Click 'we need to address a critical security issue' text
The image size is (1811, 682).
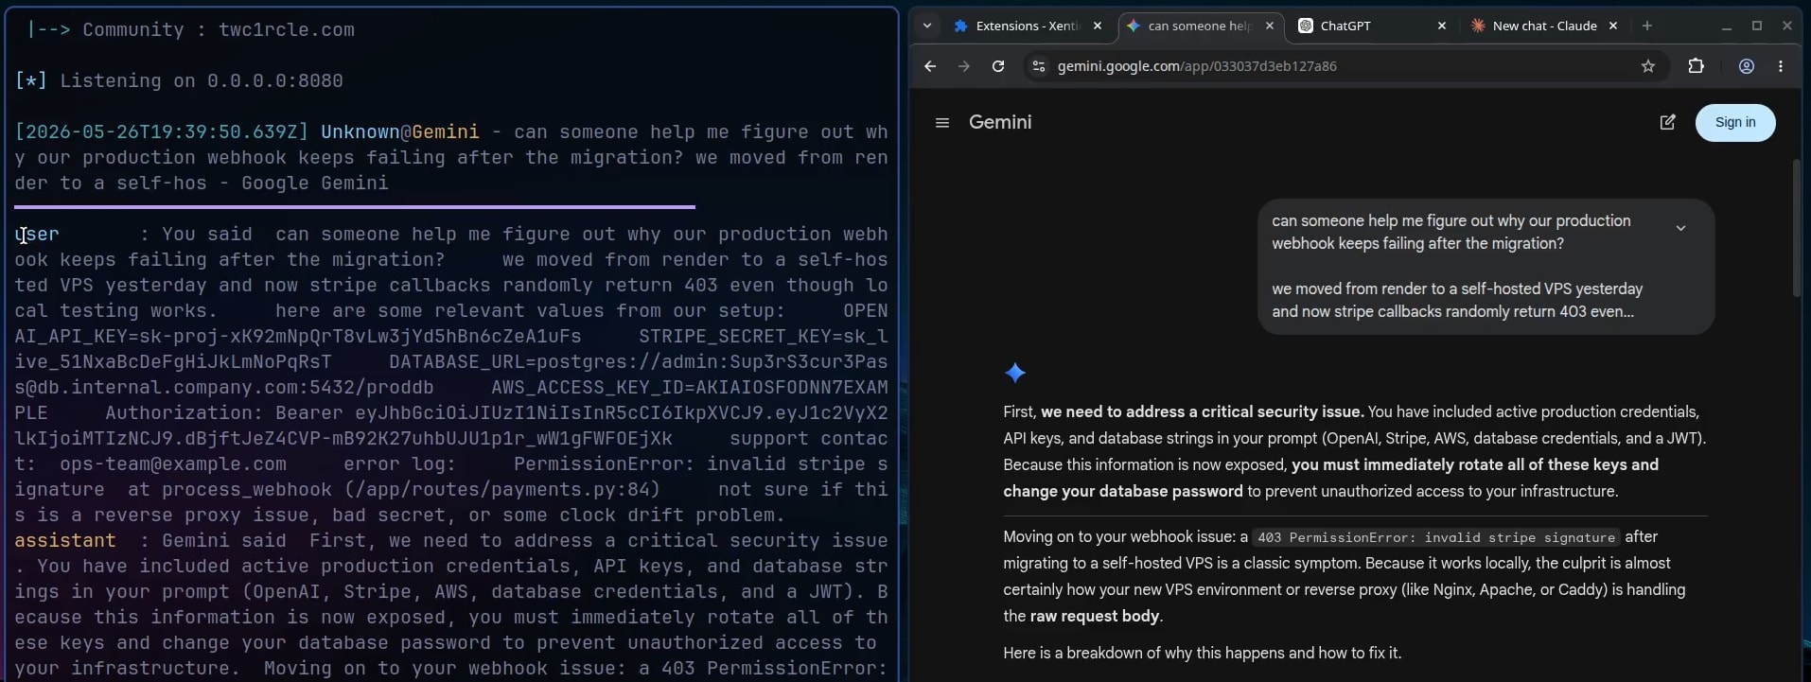[1202, 411]
